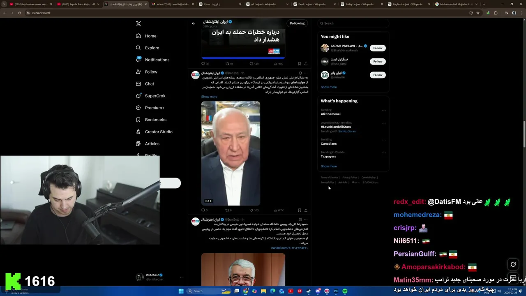
Task: Click the X search box
Action: (353, 23)
